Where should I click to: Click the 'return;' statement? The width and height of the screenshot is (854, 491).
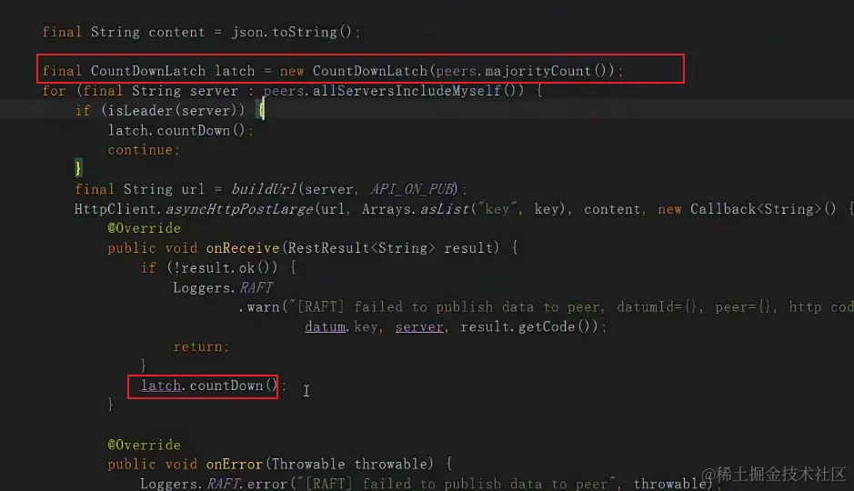point(201,346)
